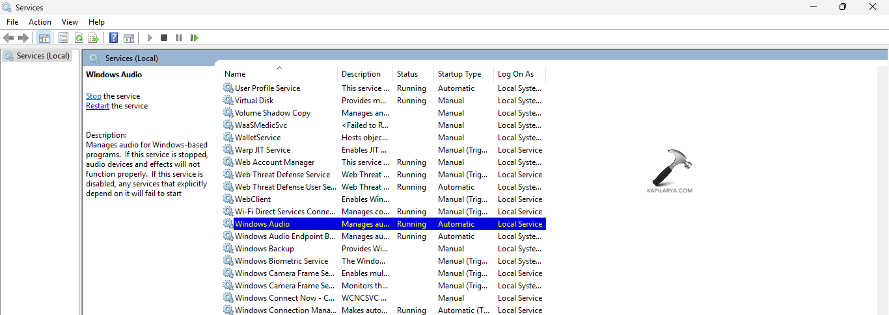This screenshot has width=889, height=315.
Task: Open the Action menu
Action: tap(40, 22)
